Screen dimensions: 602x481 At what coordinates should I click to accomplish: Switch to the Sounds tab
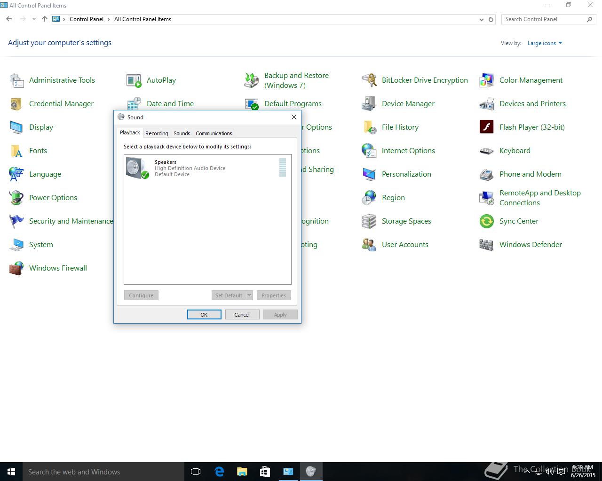[x=182, y=133]
